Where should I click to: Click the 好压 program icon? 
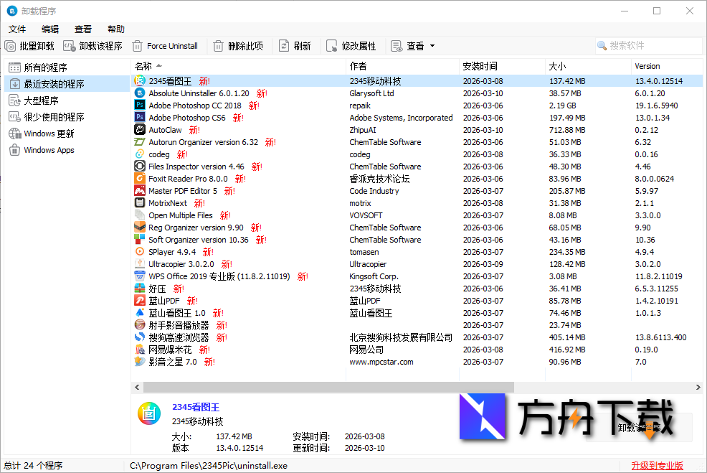pos(139,289)
